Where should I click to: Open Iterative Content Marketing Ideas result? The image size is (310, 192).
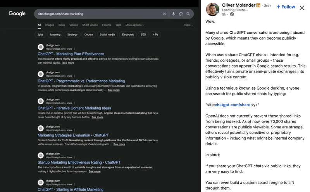coord(74,108)
